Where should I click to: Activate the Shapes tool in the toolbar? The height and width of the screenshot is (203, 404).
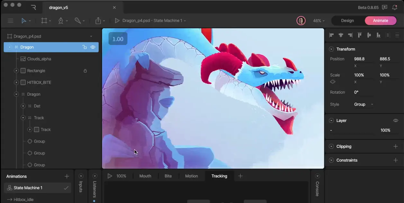[78, 20]
